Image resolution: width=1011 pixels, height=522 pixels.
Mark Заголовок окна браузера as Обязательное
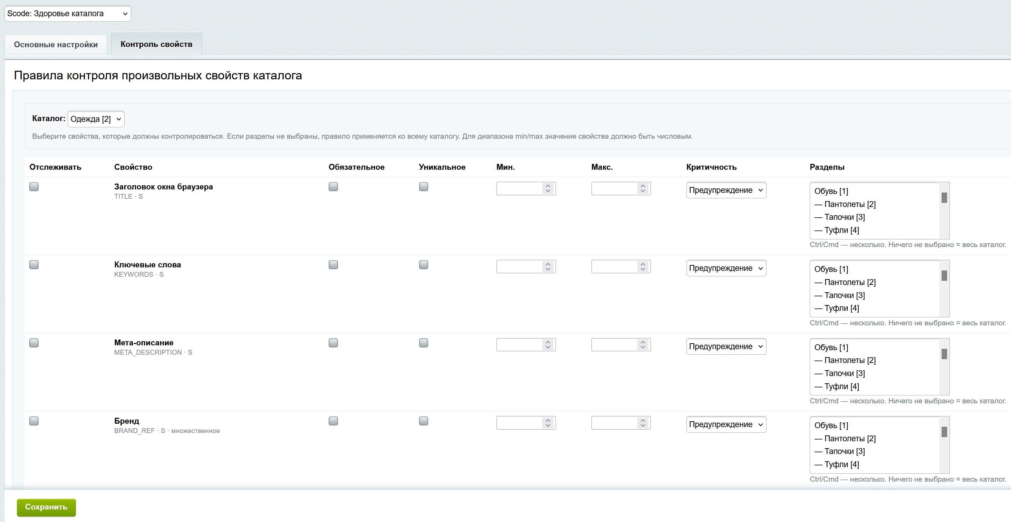333,187
